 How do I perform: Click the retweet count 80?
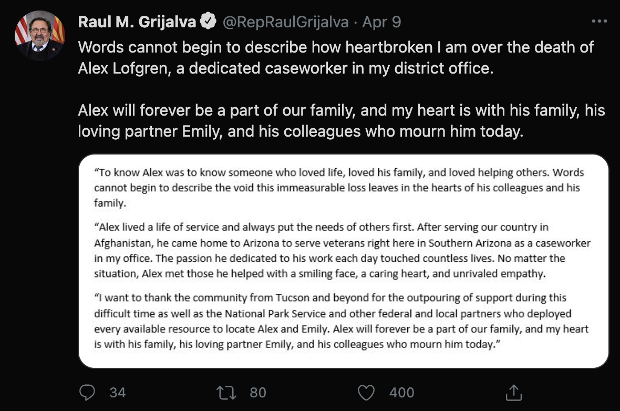pos(257,392)
